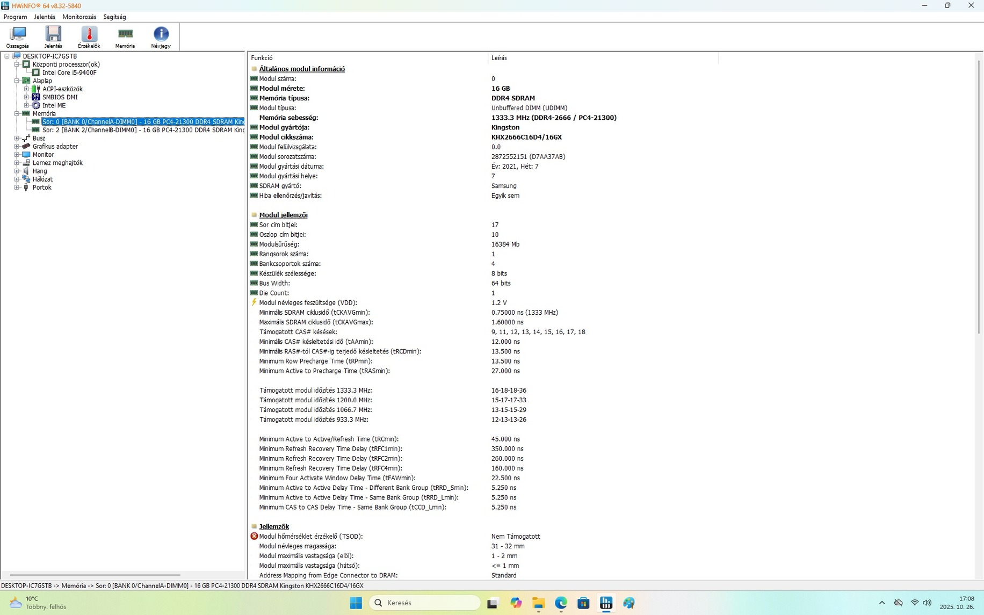Image resolution: width=984 pixels, height=615 pixels.
Task: Select the Lemez meghajtók tree item
Action: coord(57,163)
